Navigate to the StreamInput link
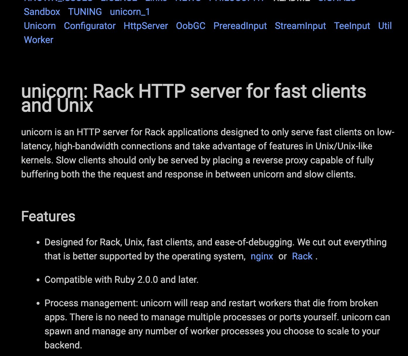Image resolution: width=408 pixels, height=356 pixels. point(300,26)
